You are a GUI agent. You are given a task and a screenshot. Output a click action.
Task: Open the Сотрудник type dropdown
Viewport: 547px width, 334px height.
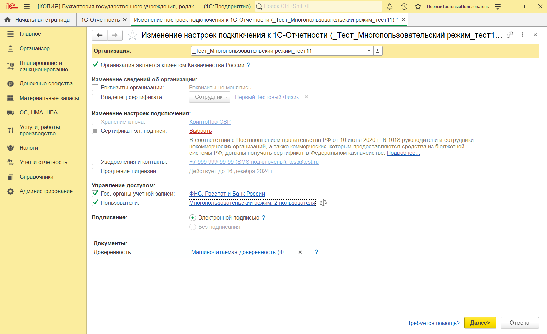(210, 97)
